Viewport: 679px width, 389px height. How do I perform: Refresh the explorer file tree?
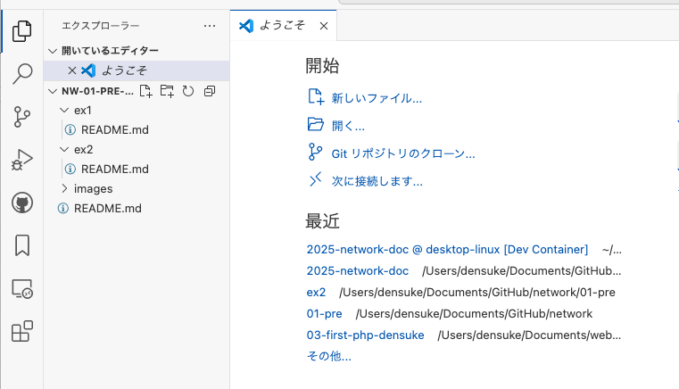(x=188, y=91)
